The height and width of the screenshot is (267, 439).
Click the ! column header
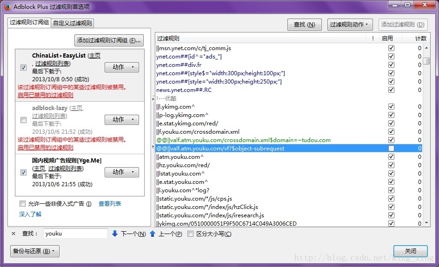point(372,38)
